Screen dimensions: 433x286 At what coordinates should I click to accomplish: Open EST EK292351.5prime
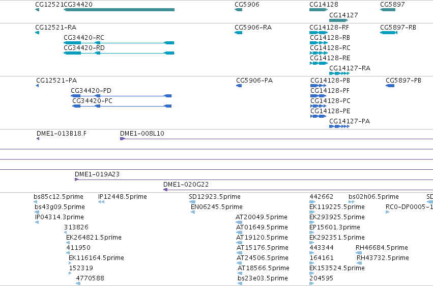click(337, 238)
